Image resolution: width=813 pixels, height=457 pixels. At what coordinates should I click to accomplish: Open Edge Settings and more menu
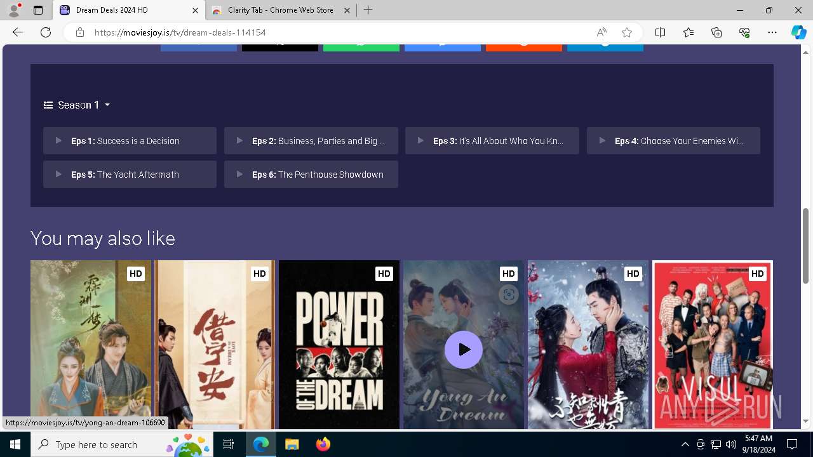[772, 32]
